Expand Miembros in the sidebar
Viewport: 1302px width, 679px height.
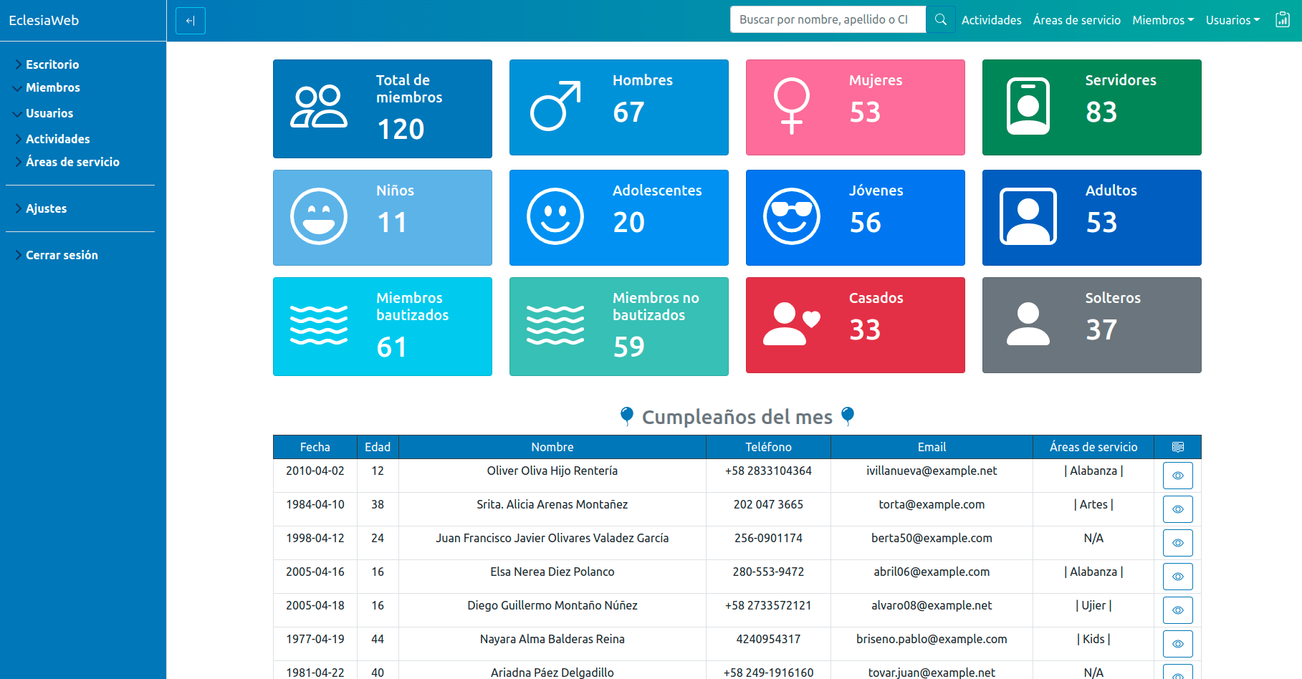pos(52,87)
